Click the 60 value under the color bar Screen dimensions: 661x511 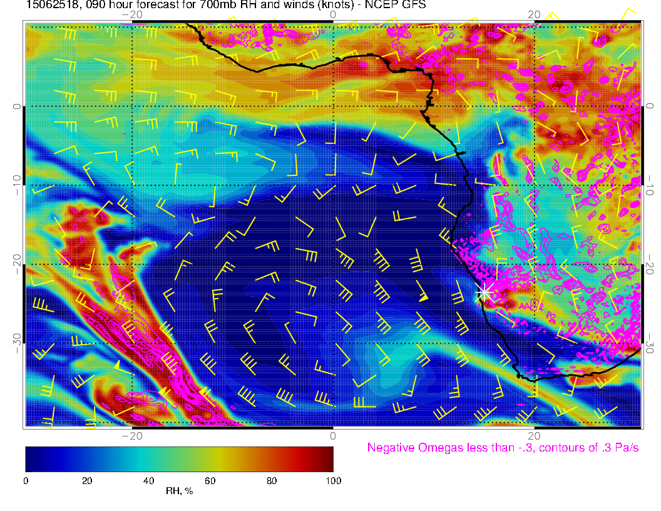[210, 480]
